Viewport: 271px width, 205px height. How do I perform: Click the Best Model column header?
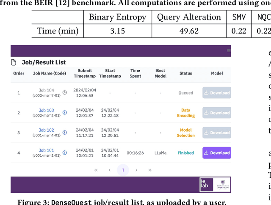pyautogui.click(x=160, y=73)
